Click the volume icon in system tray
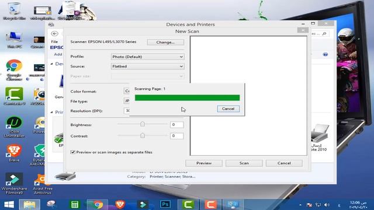The height and width of the screenshot is (210, 374). (x=327, y=205)
